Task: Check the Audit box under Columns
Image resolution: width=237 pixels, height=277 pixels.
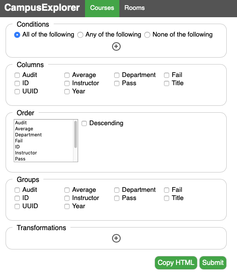Action: coord(17,75)
